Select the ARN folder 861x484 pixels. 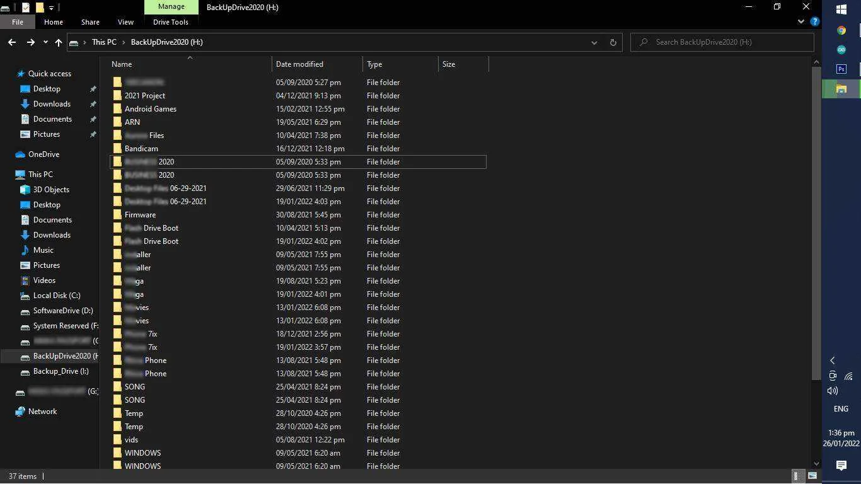coord(132,122)
